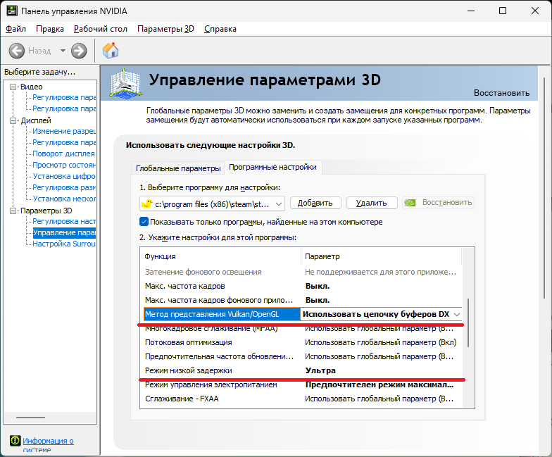Select Настройка Surround tree item
The width and height of the screenshot is (552, 457).
pyautogui.click(x=63, y=244)
